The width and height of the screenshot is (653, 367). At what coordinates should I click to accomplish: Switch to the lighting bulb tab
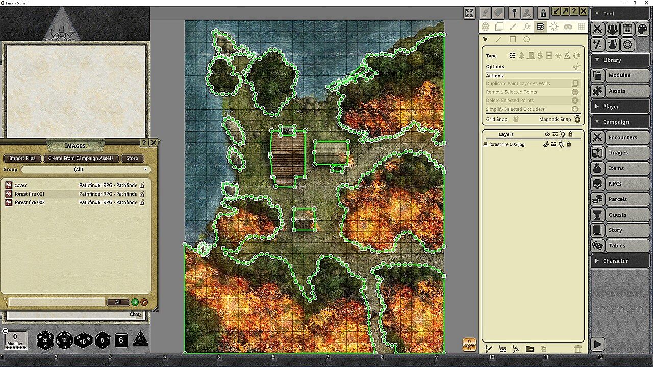pyautogui.click(x=554, y=27)
